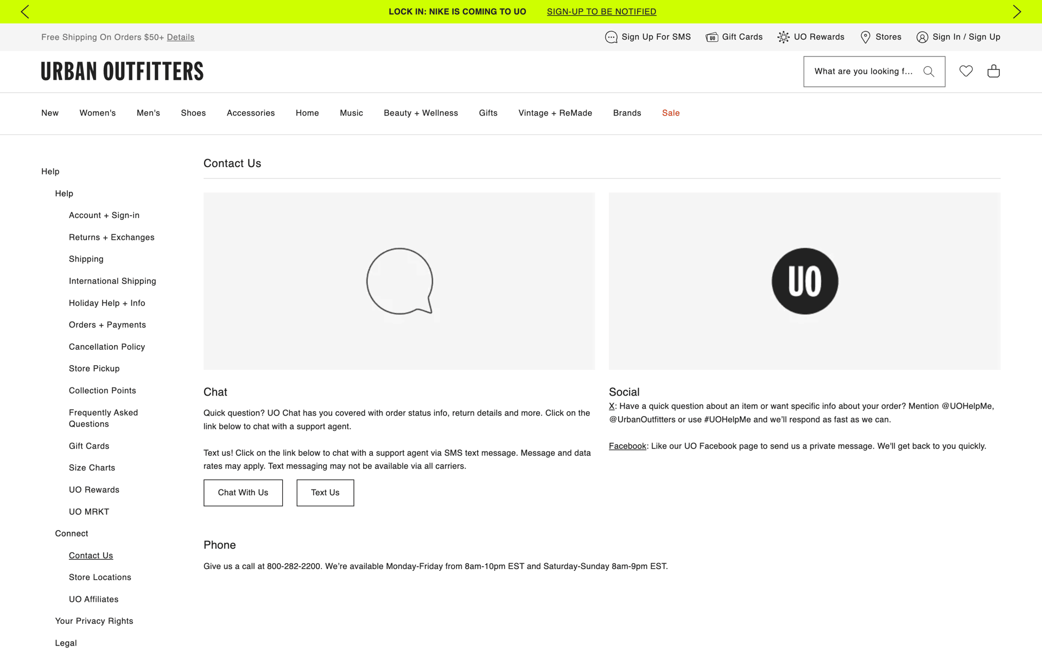The image size is (1042, 651).
Task: Open Beauty + Wellness menu
Action: coord(421,113)
